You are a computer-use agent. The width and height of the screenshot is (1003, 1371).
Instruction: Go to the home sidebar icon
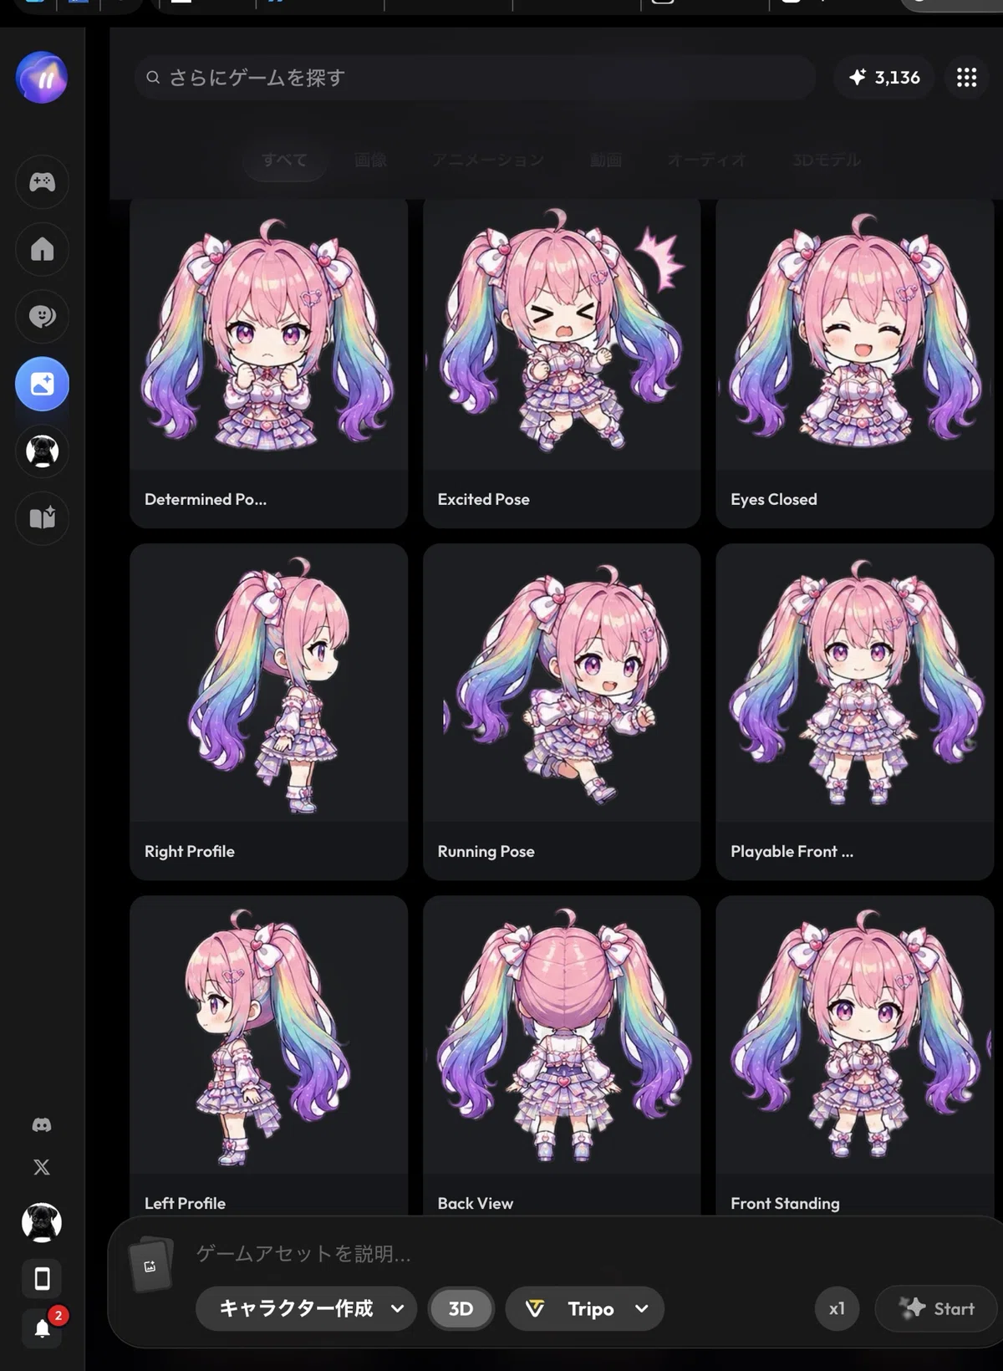42,249
